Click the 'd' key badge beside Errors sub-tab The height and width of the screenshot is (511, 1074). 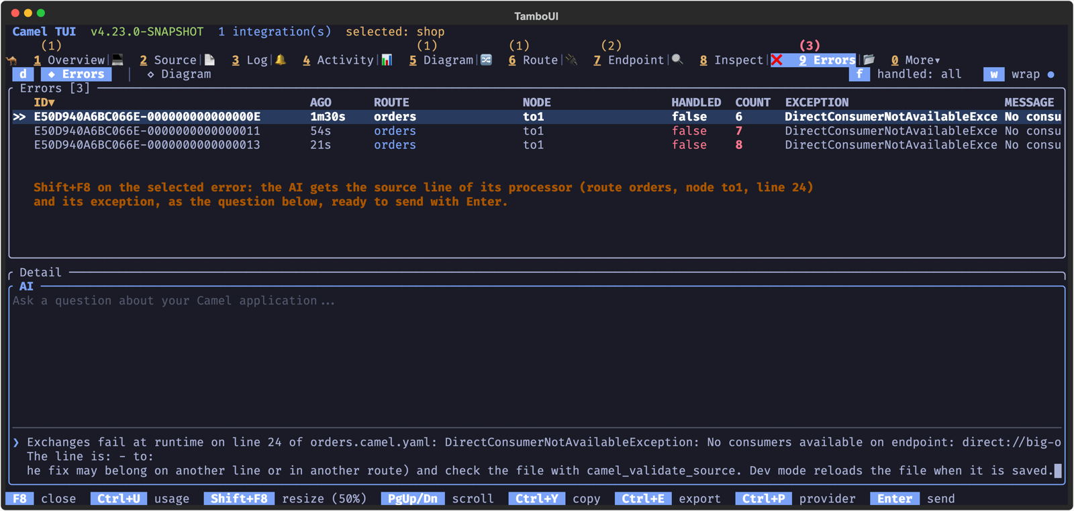(x=23, y=74)
